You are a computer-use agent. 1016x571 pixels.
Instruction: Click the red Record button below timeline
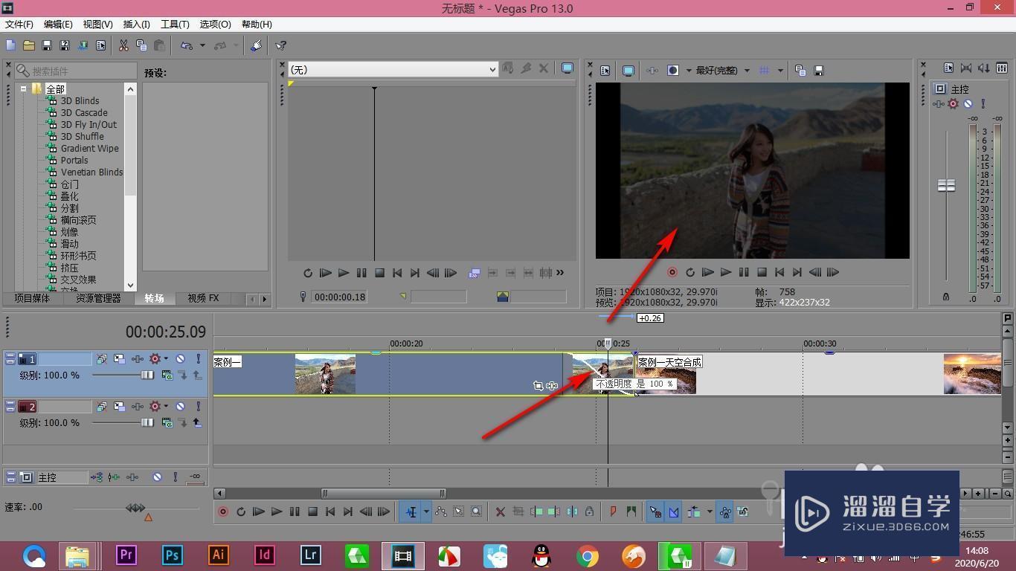click(x=222, y=512)
